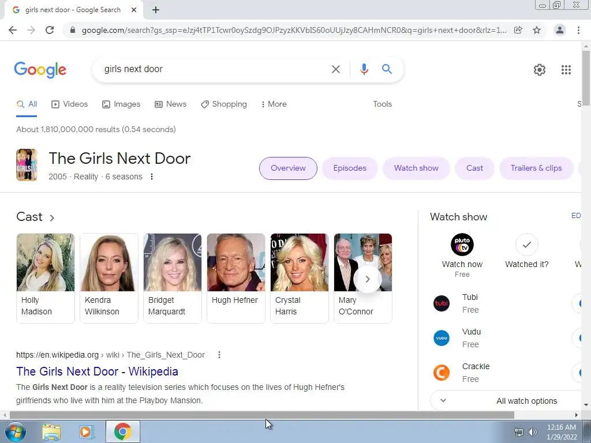Click the Vudu provider icon
Screen dimensions: 591x443
click(x=442, y=338)
